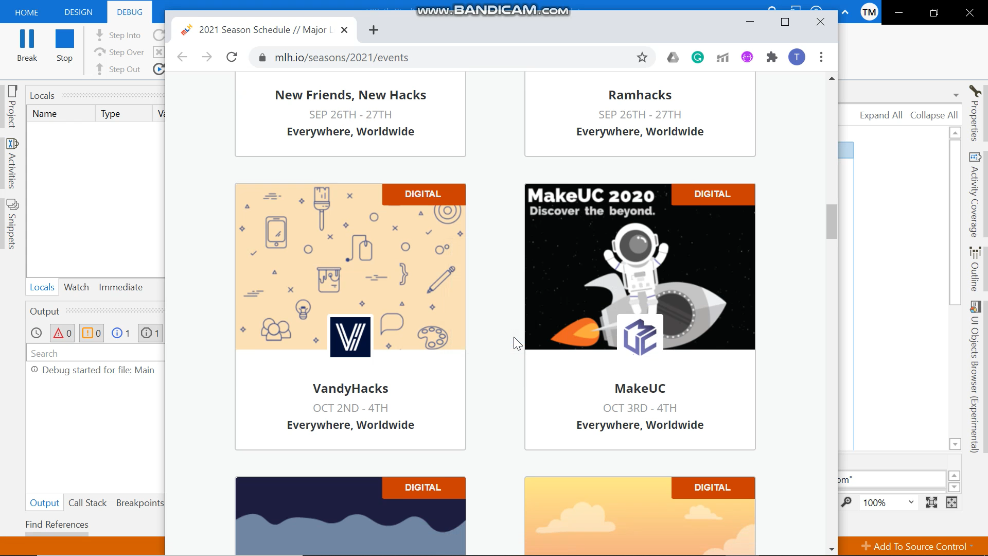This screenshot has width=988, height=556.
Task: Reload the browser page
Action: (x=232, y=57)
